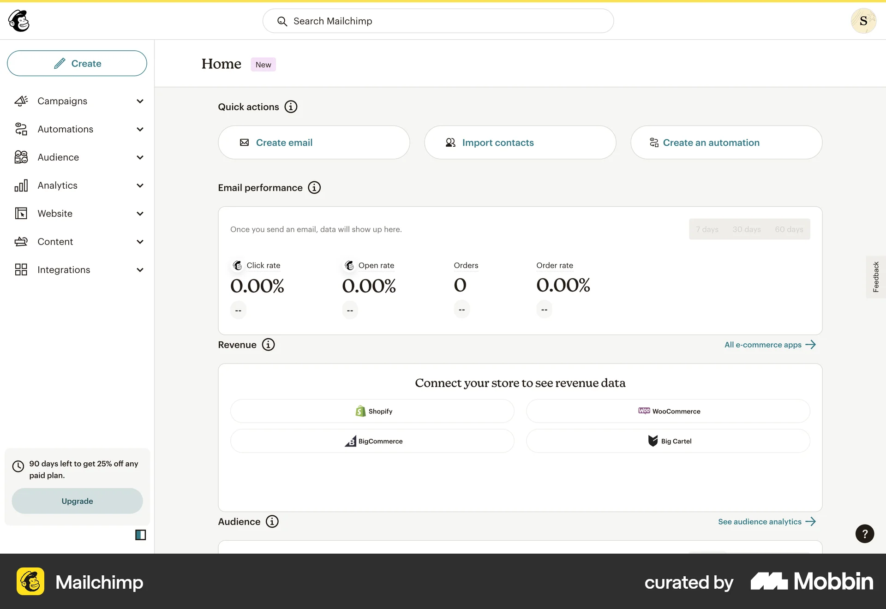The height and width of the screenshot is (609, 886).
Task: Click the Website icon in sidebar
Action: (x=21, y=213)
